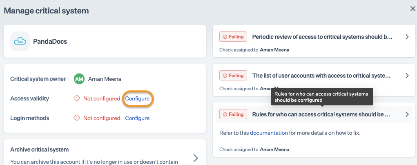Open the access rules check chevron
This screenshot has height=165, width=417.
point(407,114)
